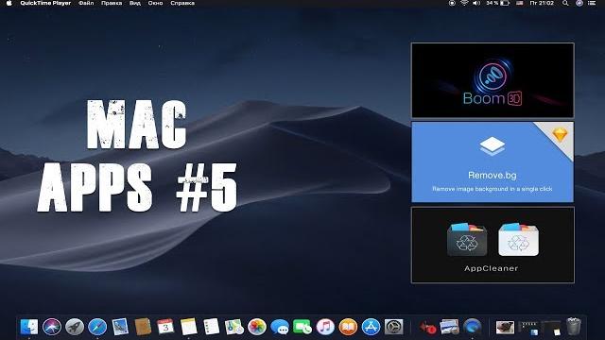The width and height of the screenshot is (605, 340).
Task: Click the AppCleaner thumbnail
Action: tap(493, 246)
